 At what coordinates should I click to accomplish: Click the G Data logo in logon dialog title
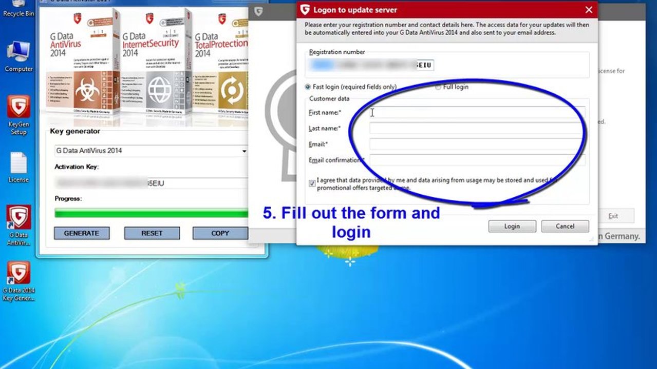click(x=305, y=10)
